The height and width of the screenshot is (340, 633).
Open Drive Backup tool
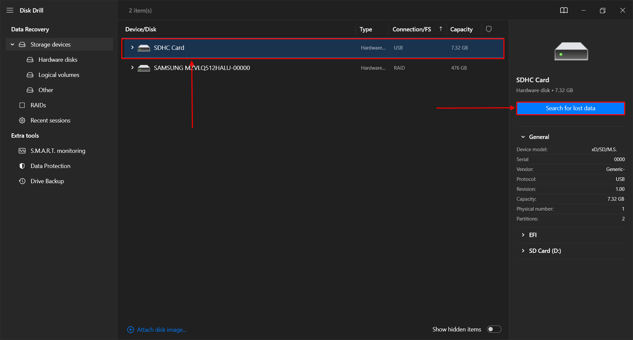[47, 181]
